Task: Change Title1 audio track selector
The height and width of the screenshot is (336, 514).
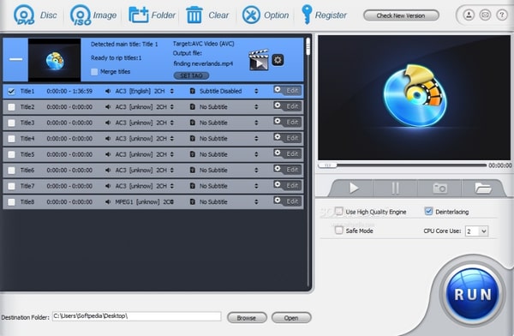Action: click(x=172, y=91)
